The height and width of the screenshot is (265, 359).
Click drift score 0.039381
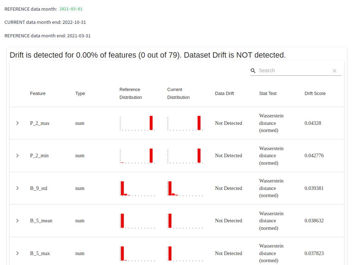[314, 188]
